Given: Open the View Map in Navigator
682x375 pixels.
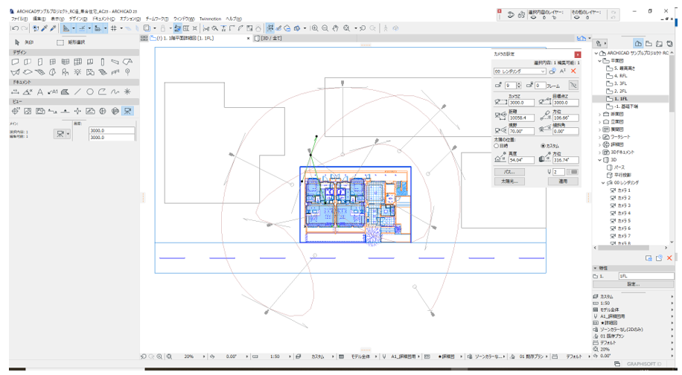Looking at the screenshot, I should point(649,43).
